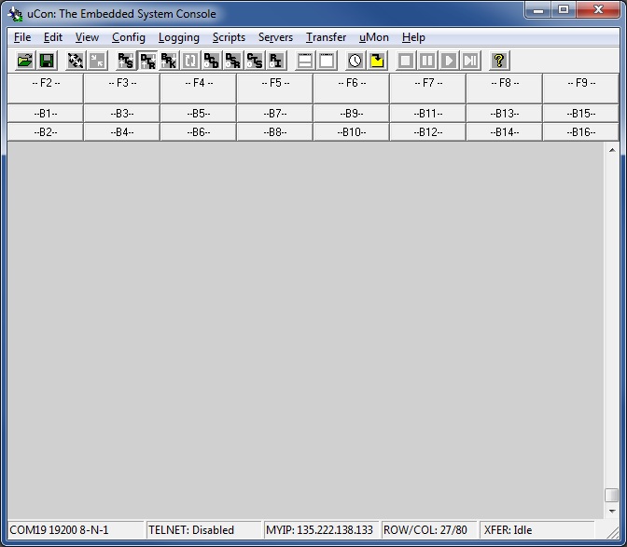Open the Scripts menu

pos(229,37)
